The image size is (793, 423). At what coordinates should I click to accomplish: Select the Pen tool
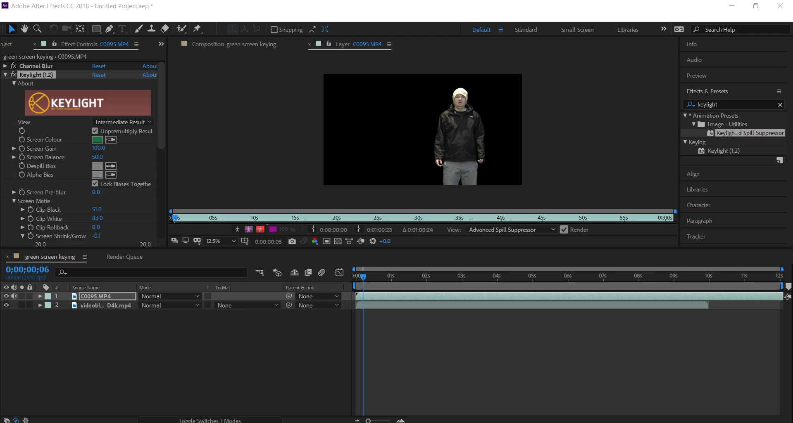click(x=110, y=29)
